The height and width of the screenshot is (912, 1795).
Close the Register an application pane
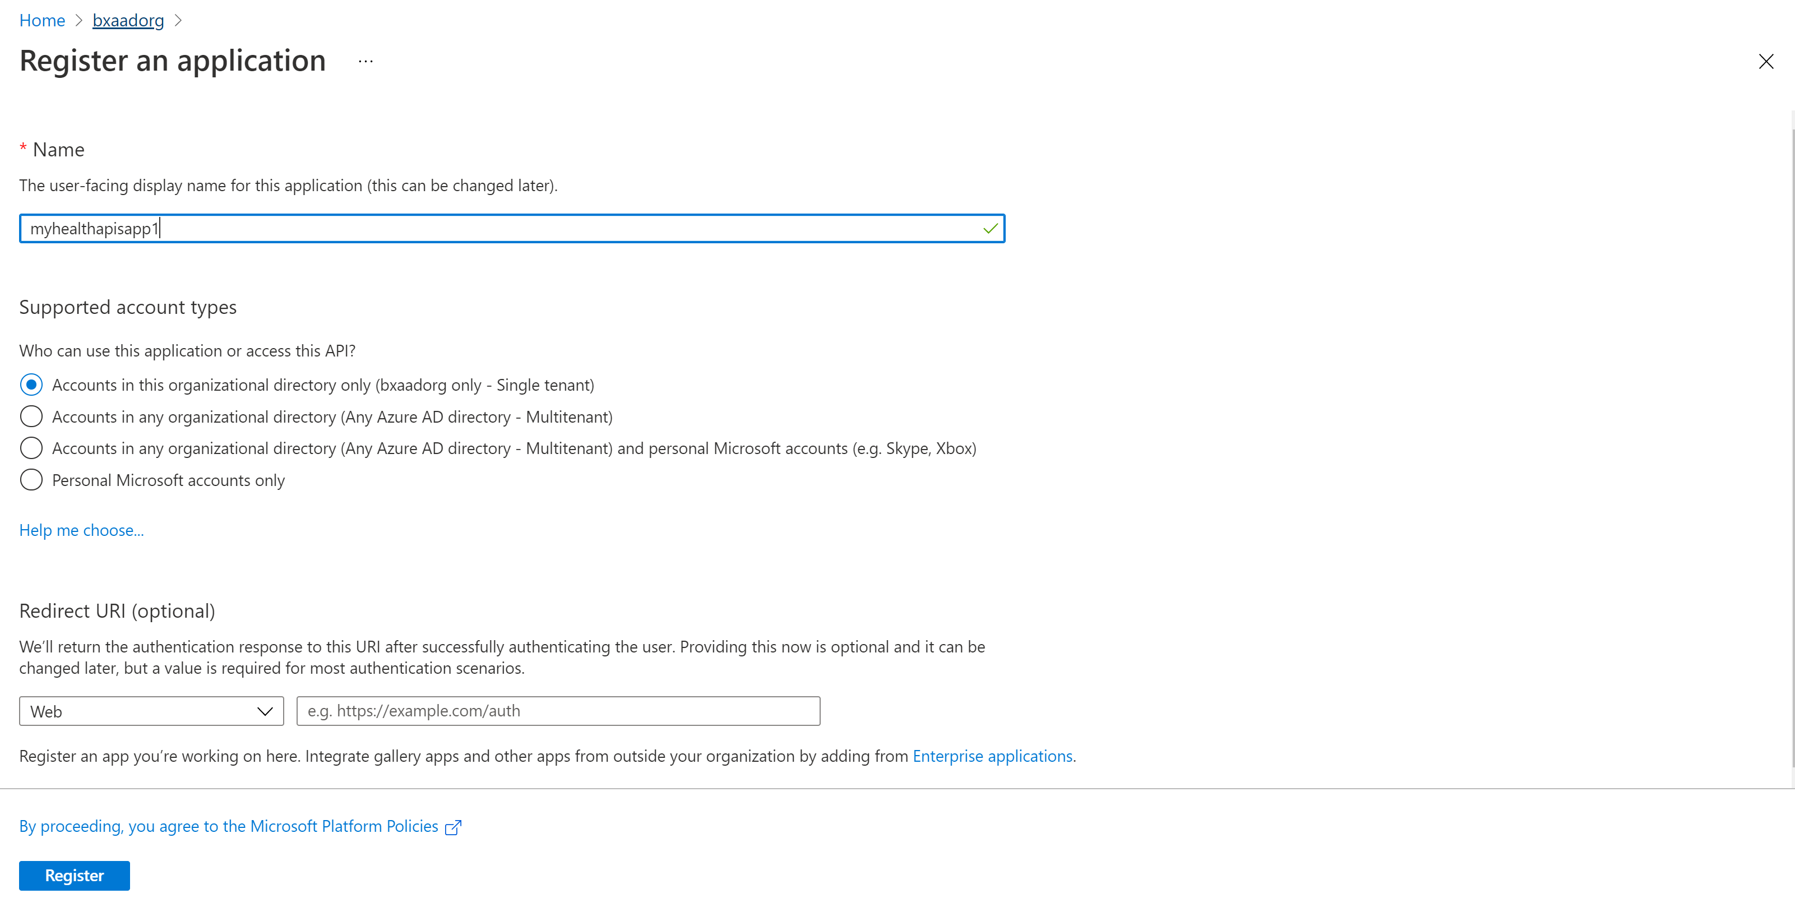pyautogui.click(x=1765, y=61)
